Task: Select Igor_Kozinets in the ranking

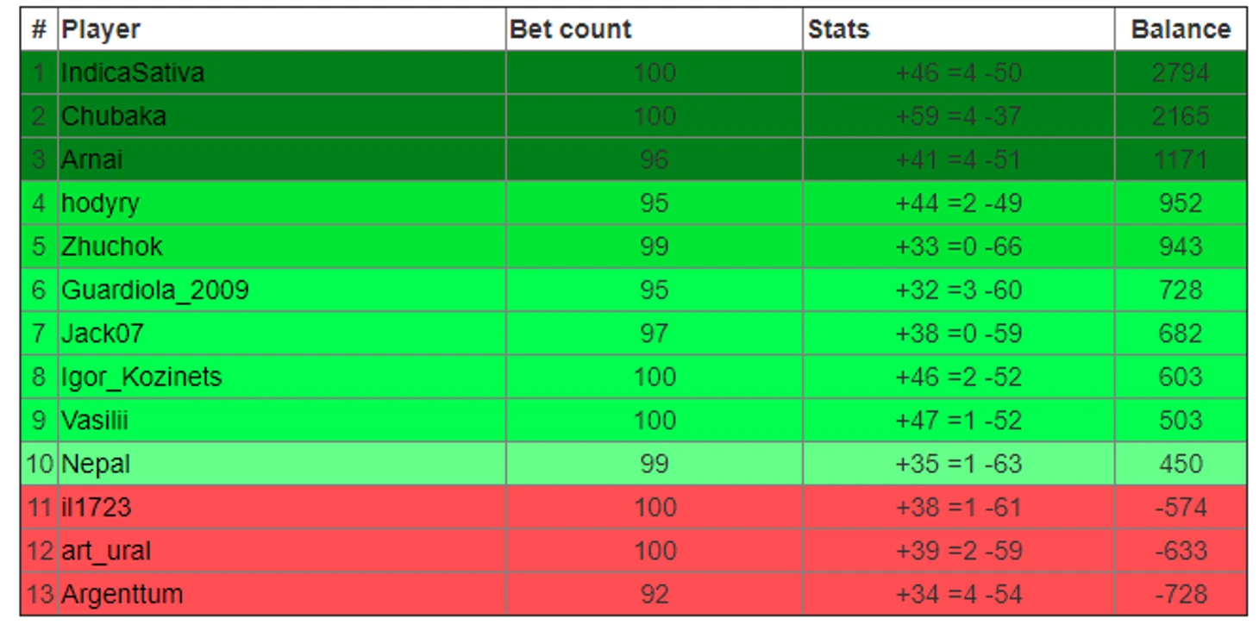Action: click(x=141, y=377)
